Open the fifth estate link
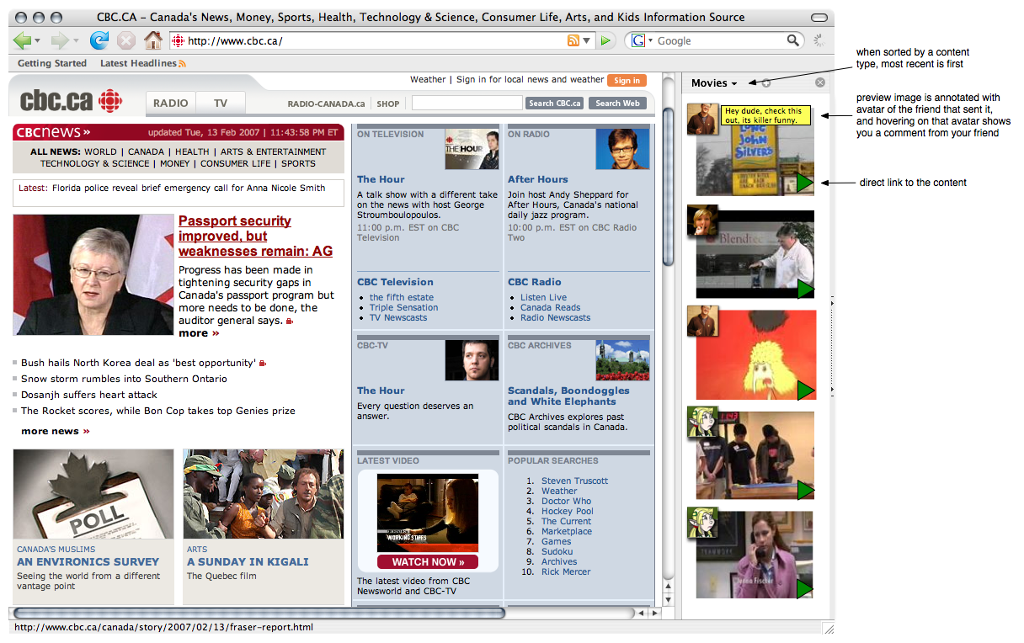The image size is (1024, 643). pyautogui.click(x=402, y=297)
